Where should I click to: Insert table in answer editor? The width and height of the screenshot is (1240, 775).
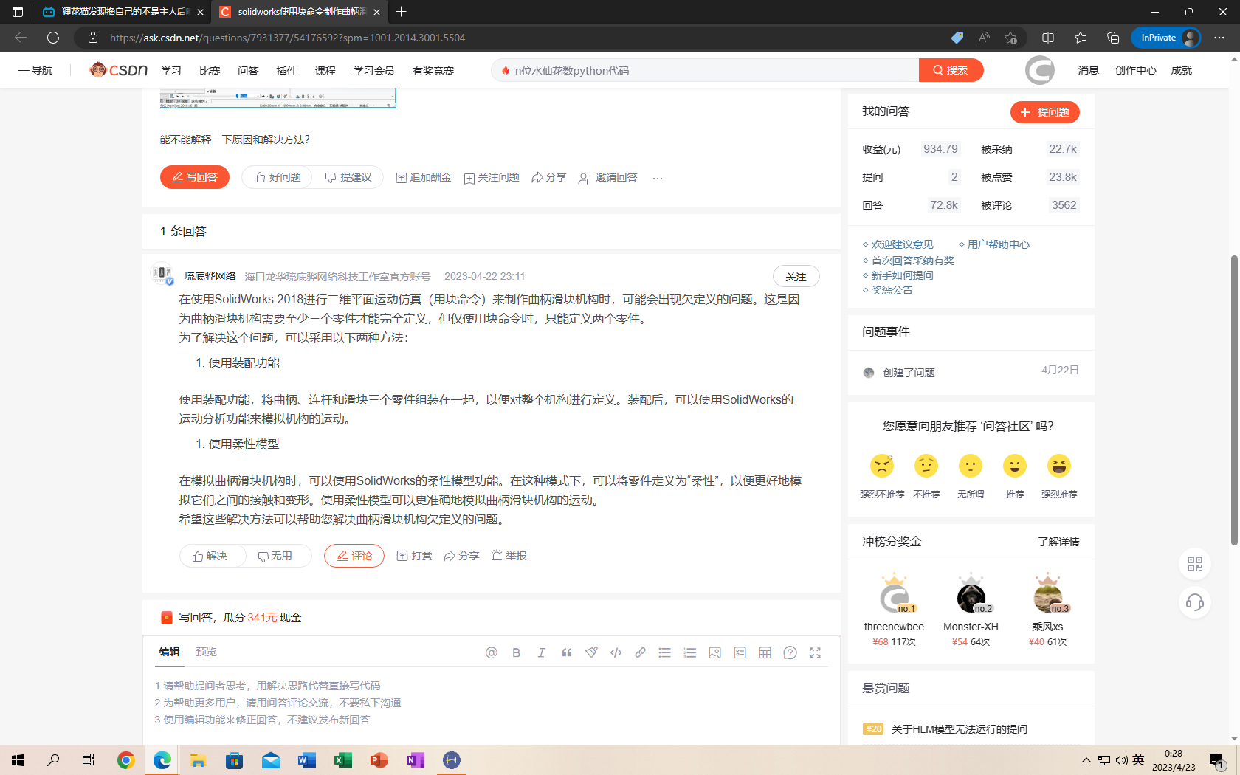coord(765,652)
